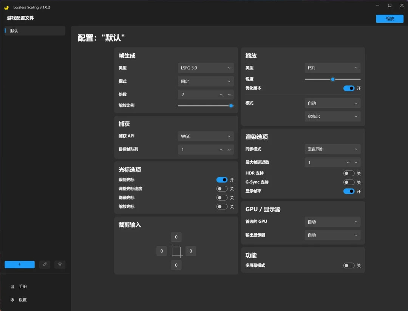Expand the 宽高比 dropdown
This screenshot has width=408, height=311.
(x=332, y=116)
